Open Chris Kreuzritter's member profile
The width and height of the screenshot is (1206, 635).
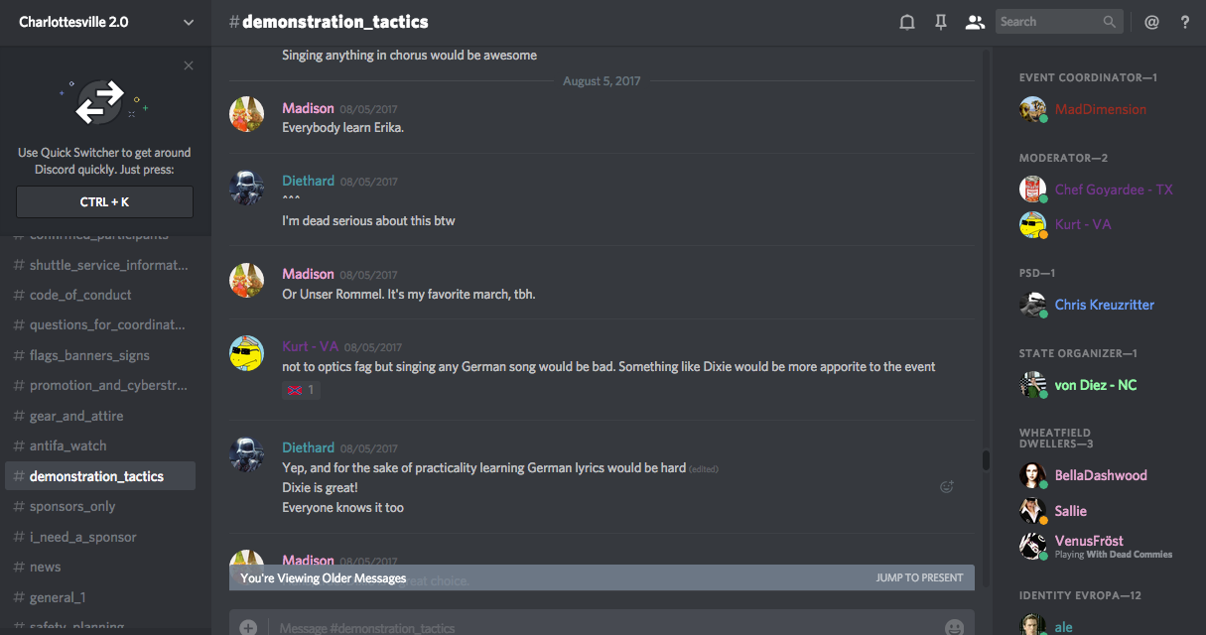1104,305
